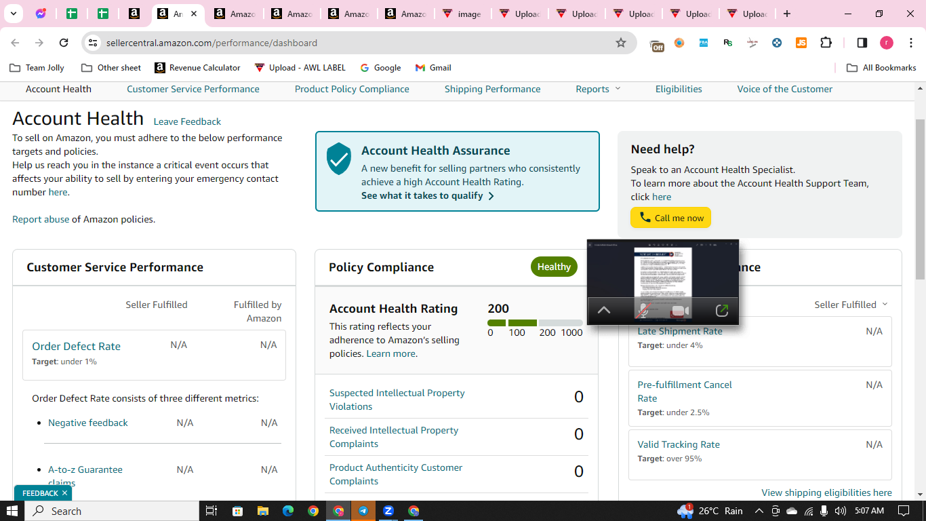The width and height of the screenshot is (926, 521).
Task: Switch to the 'image' tab
Action: (462, 14)
